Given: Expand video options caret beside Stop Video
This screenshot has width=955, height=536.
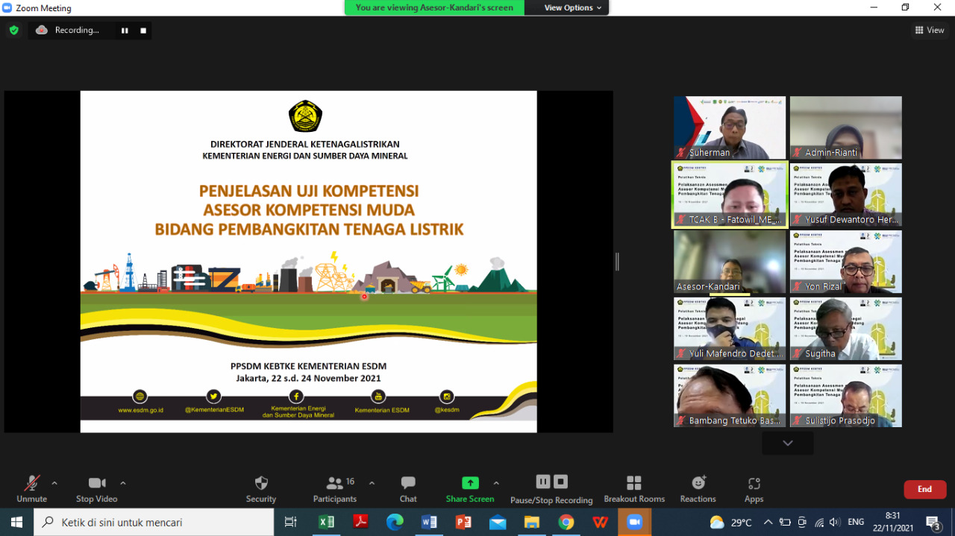Looking at the screenshot, I should click(x=123, y=483).
